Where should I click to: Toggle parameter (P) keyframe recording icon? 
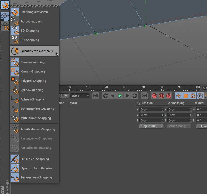tap(200, 96)
